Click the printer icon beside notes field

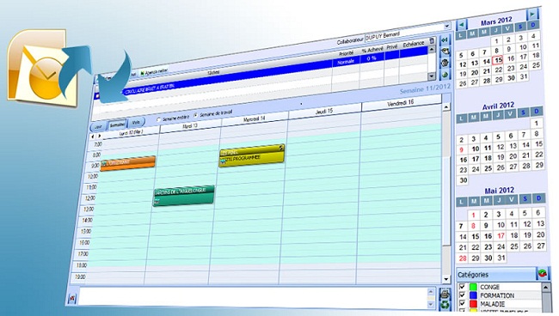pyautogui.click(x=445, y=294)
